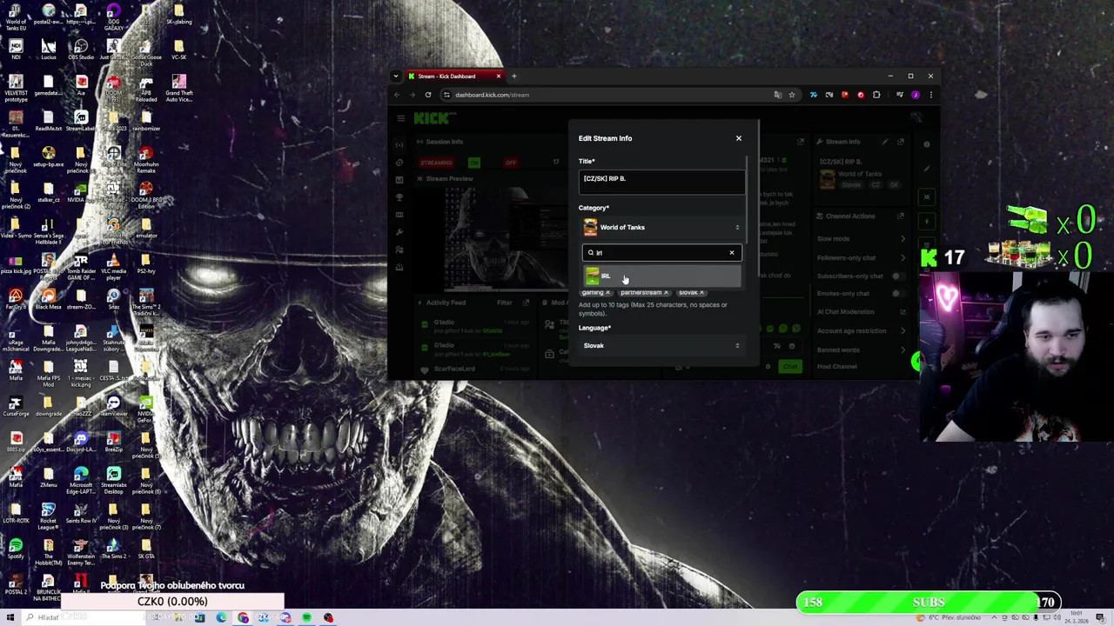Open the Google Translate icon in address bar
Viewport: 1114px width, 626px height.
(777, 95)
